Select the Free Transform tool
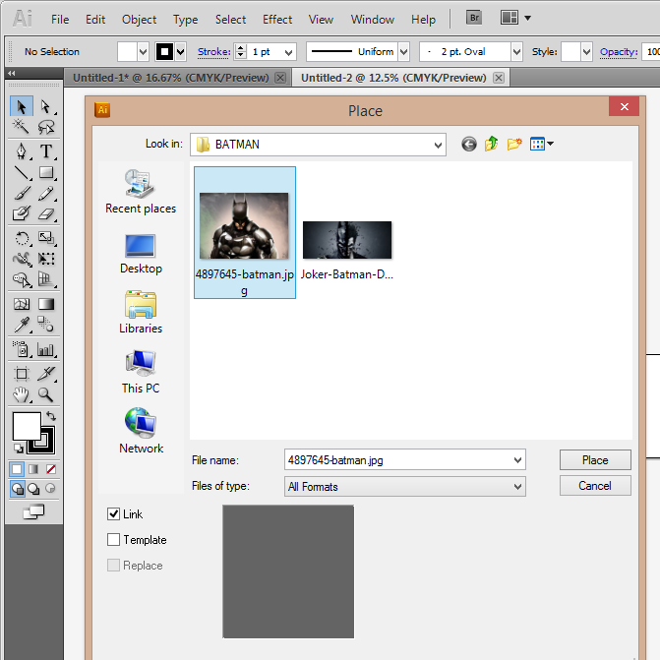The image size is (660, 660). [x=46, y=259]
